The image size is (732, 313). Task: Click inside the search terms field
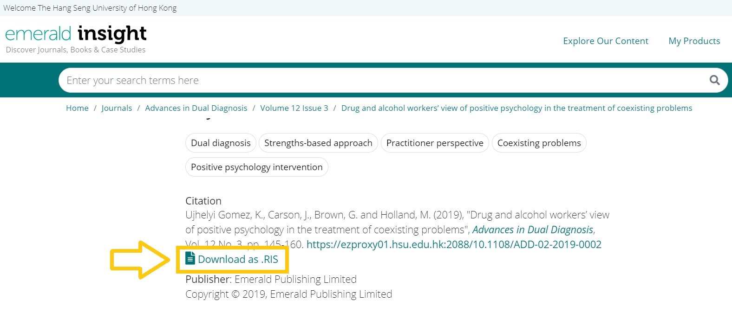coord(279,80)
